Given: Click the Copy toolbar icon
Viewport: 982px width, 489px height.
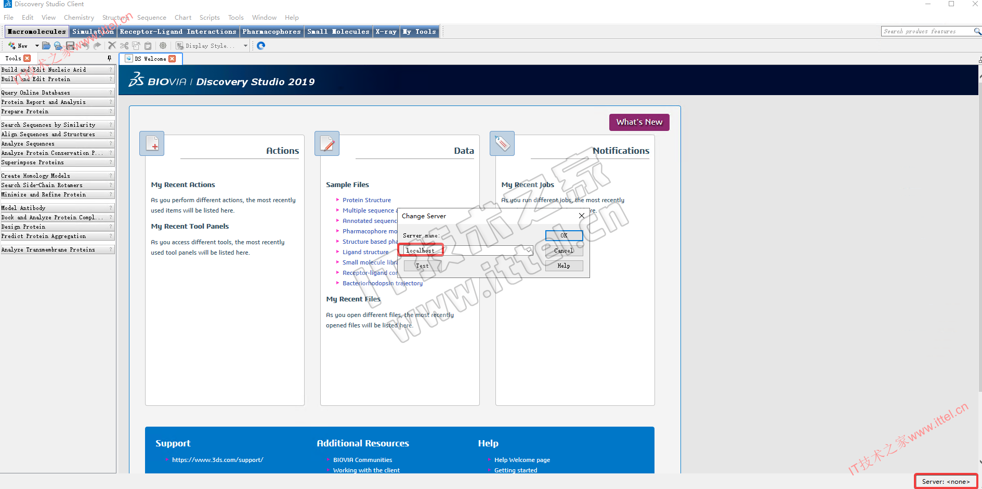Looking at the screenshot, I should (x=136, y=46).
